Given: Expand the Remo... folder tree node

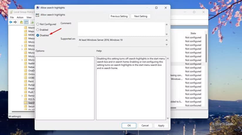Looking at the screenshot, I should pyautogui.click(x=22, y=96).
